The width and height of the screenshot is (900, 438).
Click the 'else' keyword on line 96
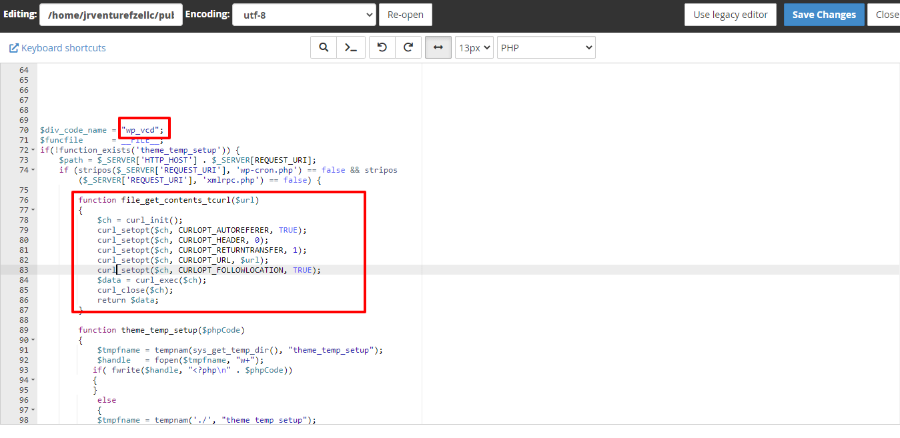107,400
